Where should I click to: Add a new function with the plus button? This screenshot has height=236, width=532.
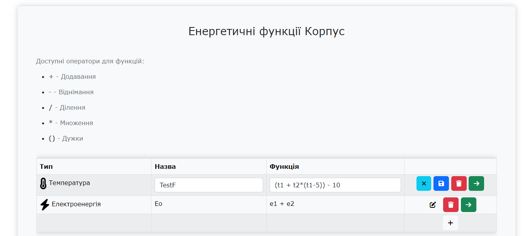[450, 223]
